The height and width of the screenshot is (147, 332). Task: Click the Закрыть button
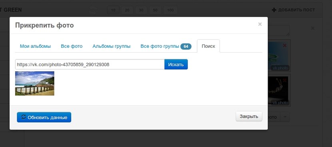pos(249,116)
